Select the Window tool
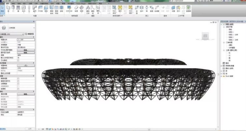This screenshot has width=246, height=131. pyautogui.click(x=18, y=9)
